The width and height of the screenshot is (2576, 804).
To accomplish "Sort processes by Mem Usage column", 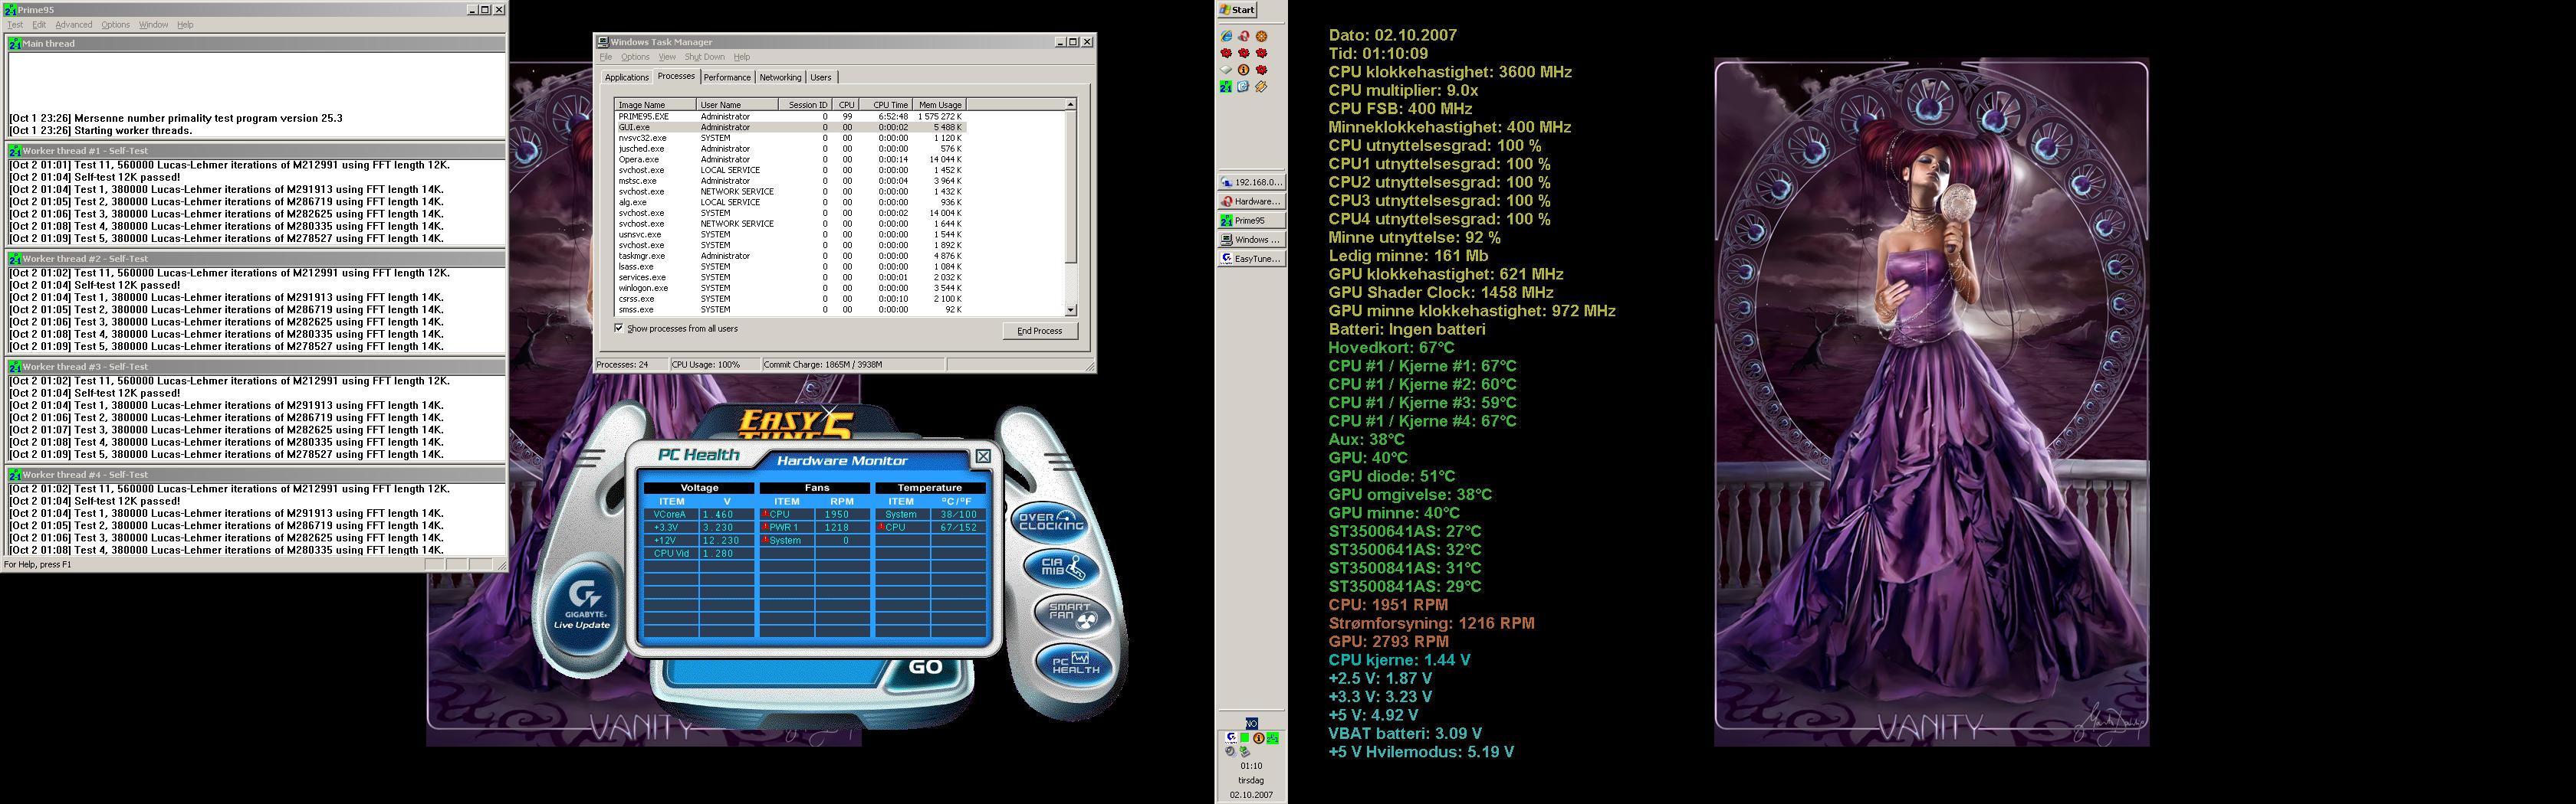I will coord(939,105).
